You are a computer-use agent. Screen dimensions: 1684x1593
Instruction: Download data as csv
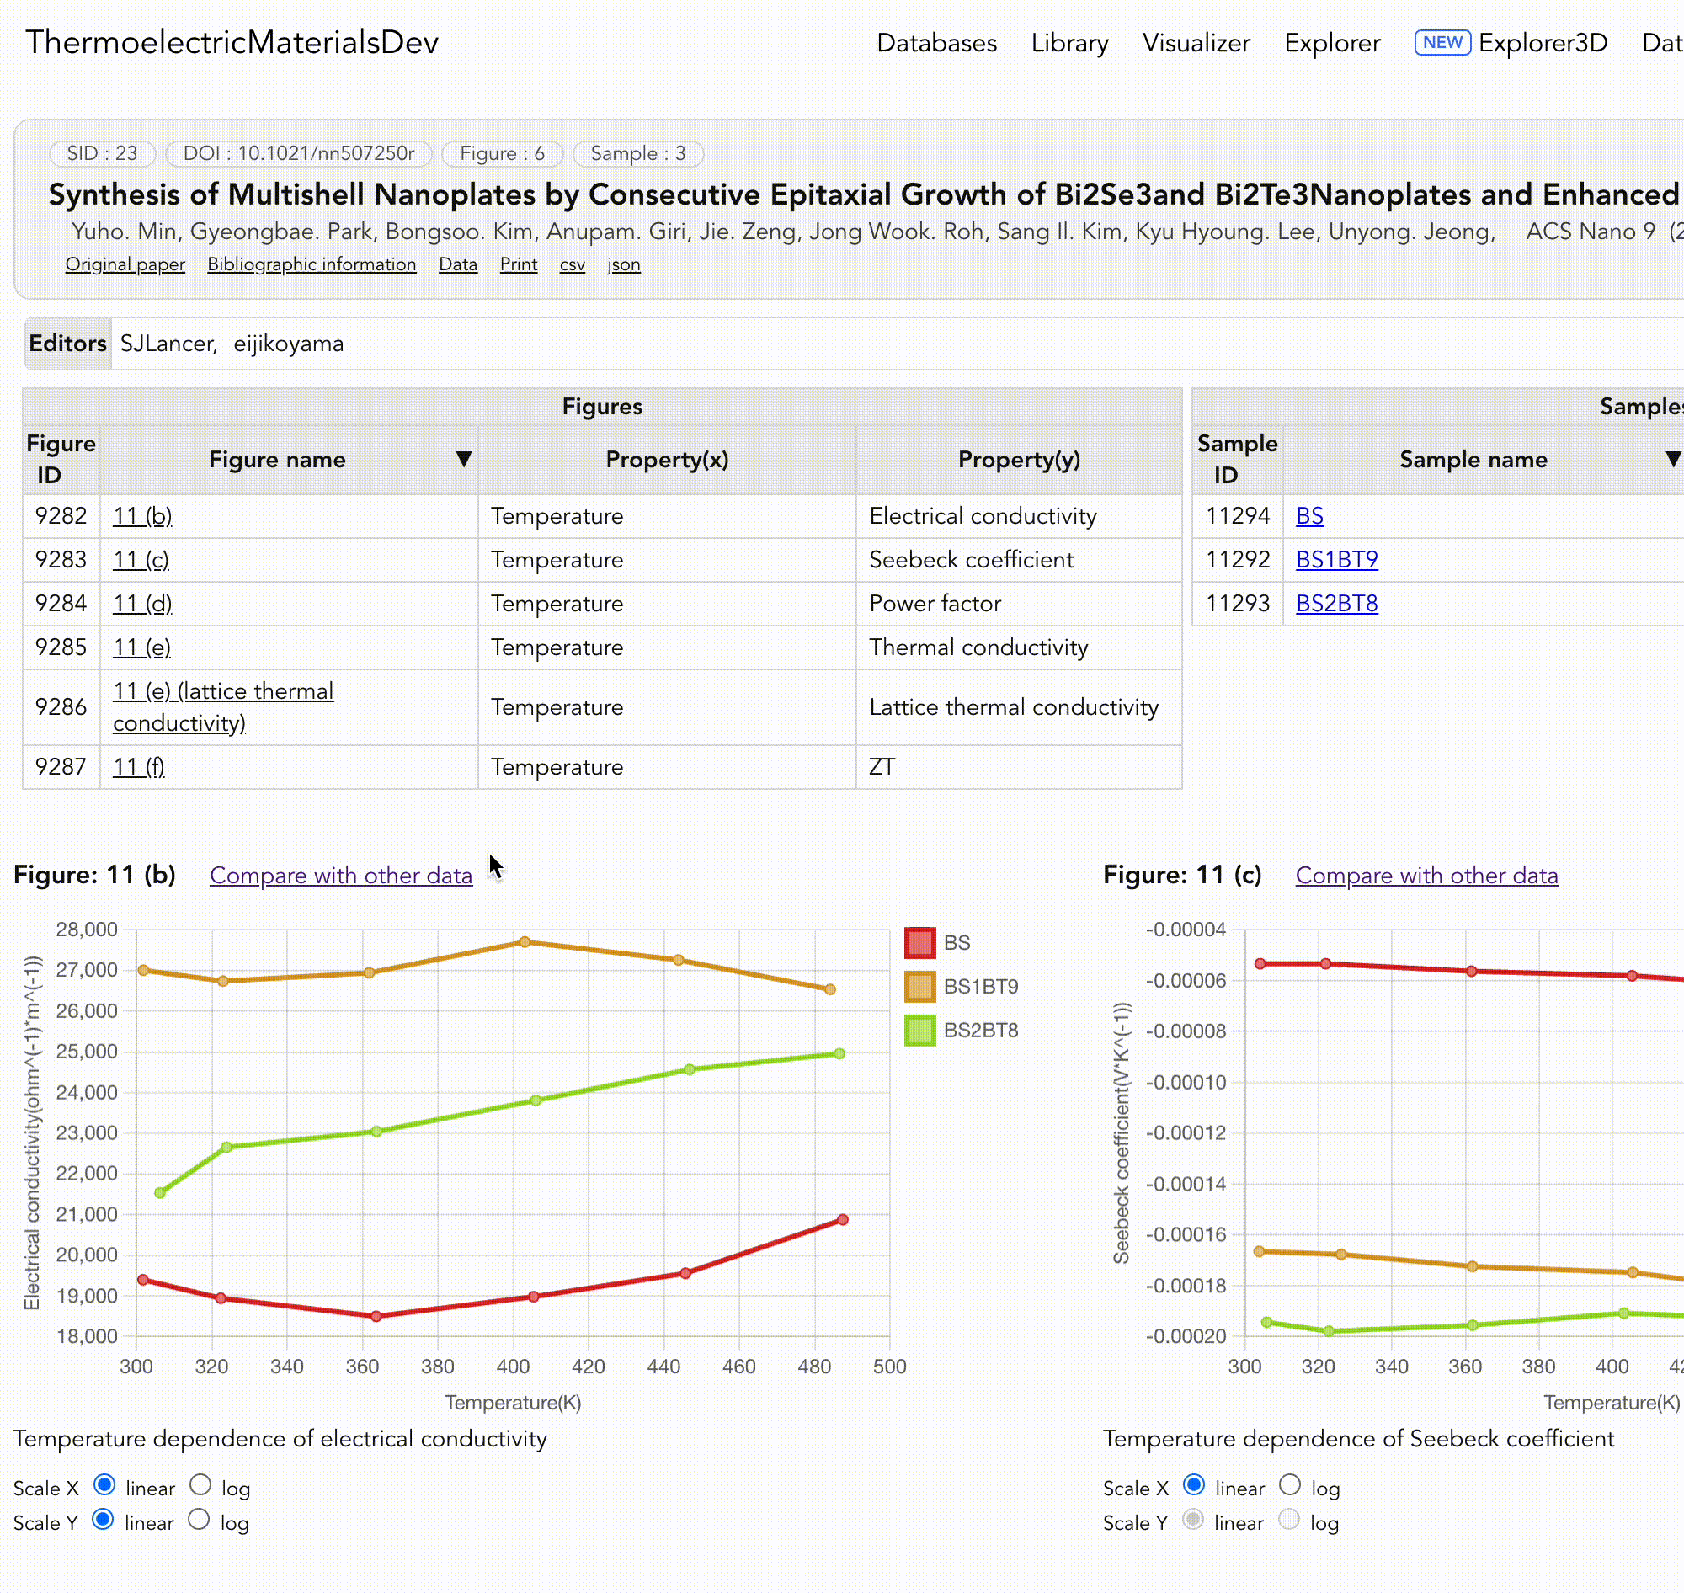tap(572, 265)
